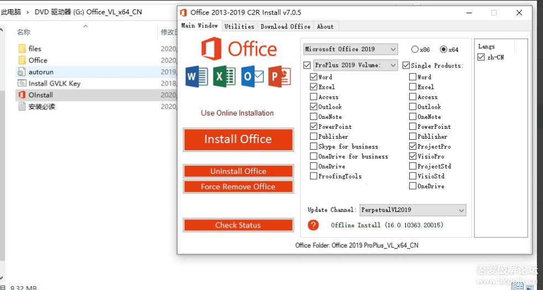Click the large Office logo in installer
This screenshot has width=543, height=290.
[x=239, y=49]
